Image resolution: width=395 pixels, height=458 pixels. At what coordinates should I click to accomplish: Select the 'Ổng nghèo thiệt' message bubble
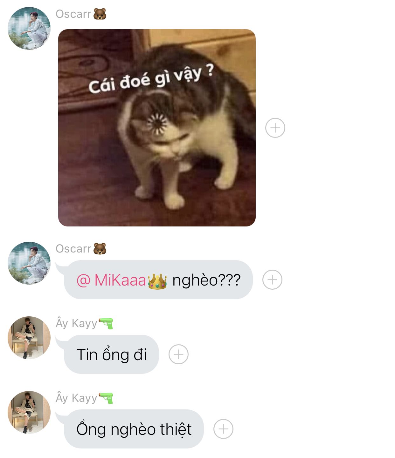coord(134,429)
